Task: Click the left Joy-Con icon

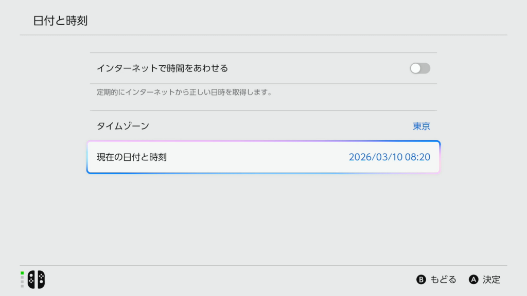Action: coord(31,279)
